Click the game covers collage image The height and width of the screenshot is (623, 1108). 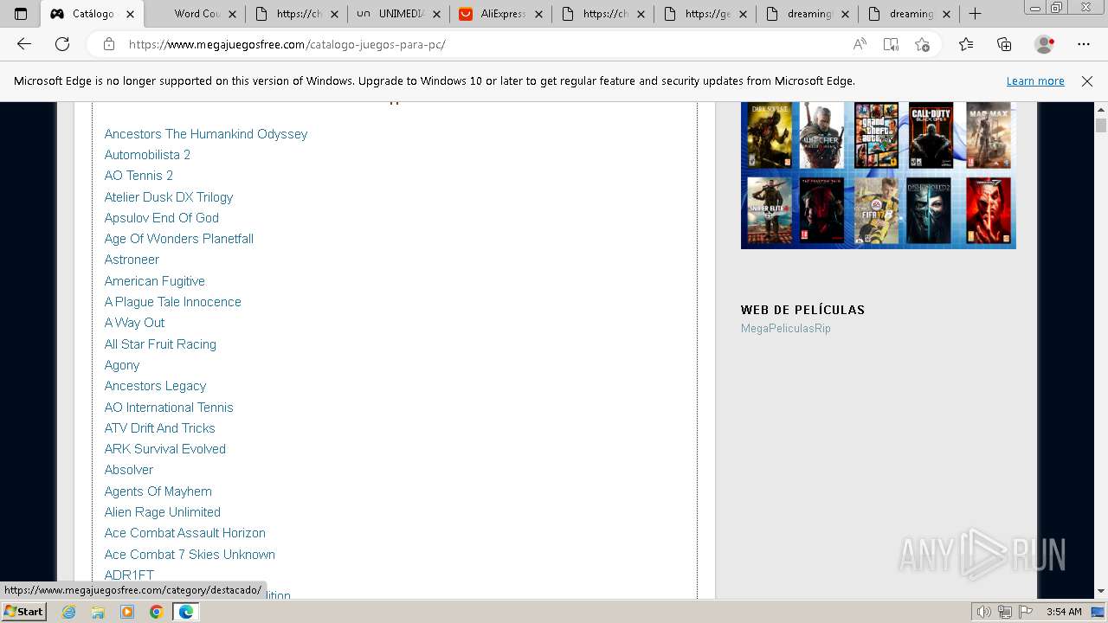click(878, 175)
